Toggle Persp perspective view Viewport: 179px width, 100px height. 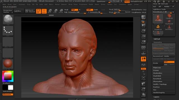pyautogui.click(x=143, y=47)
